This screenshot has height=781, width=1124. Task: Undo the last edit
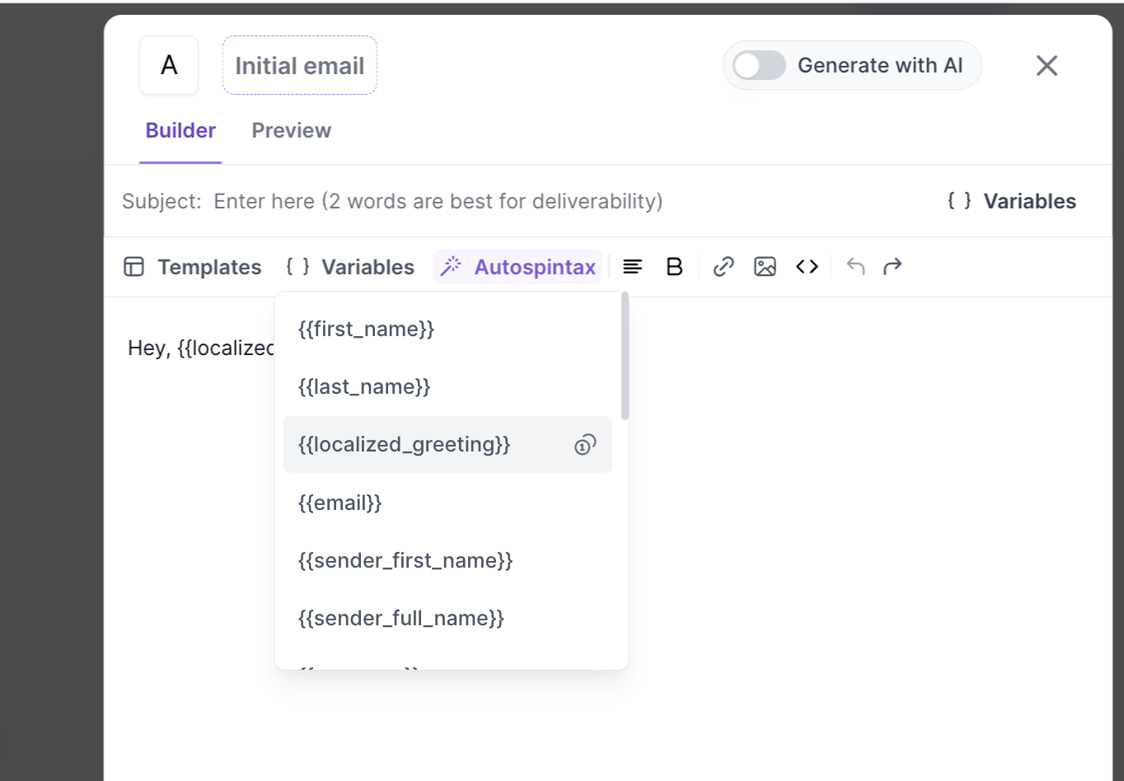click(855, 267)
